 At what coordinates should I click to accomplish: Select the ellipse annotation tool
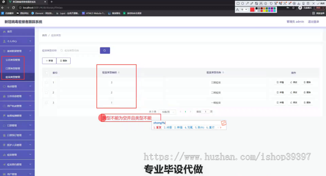pyautogui.click(x=242, y=4)
